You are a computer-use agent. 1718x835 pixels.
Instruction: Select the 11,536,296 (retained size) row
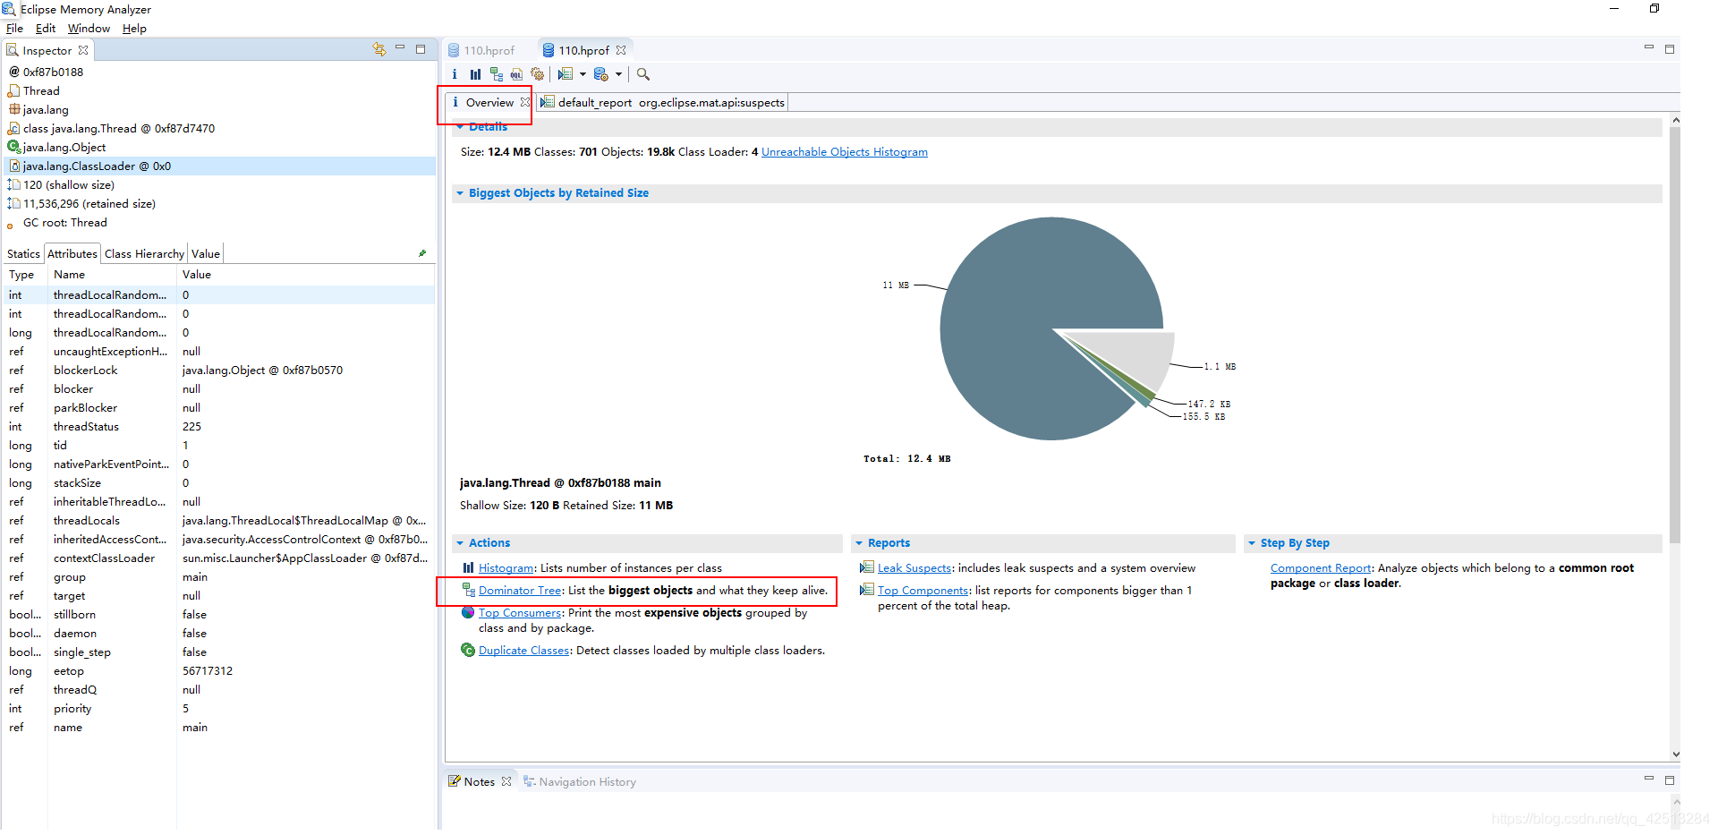[220, 204]
